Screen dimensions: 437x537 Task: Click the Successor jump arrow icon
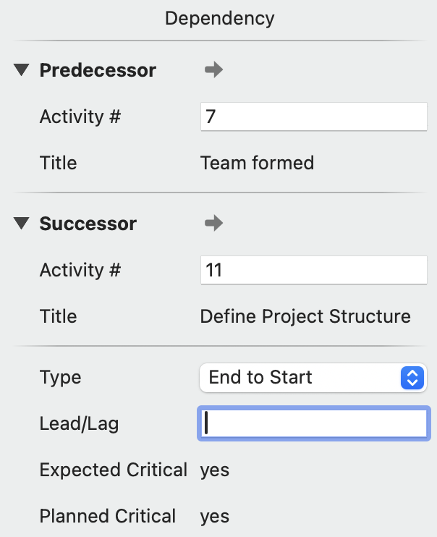[213, 224]
